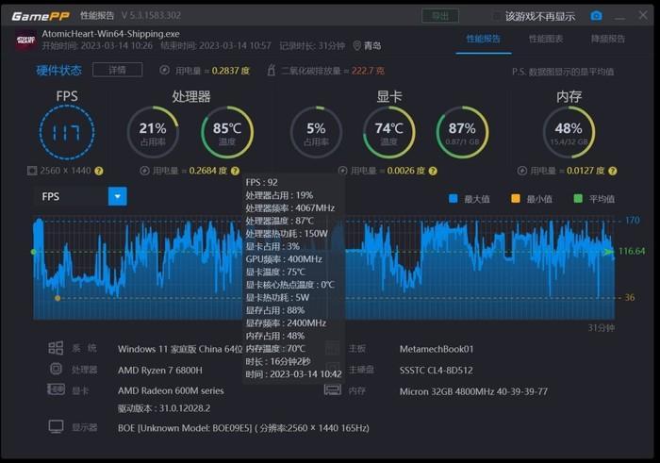Click the CO2 emission icon beside 二氧化碳排放量

point(272,70)
